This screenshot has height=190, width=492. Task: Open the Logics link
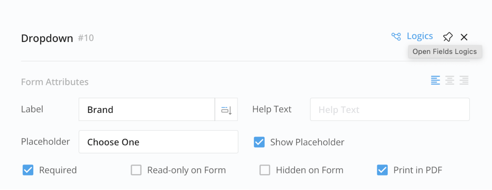click(420, 36)
